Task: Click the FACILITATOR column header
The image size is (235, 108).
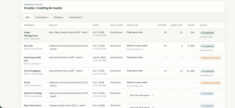Action: coord(116,25)
